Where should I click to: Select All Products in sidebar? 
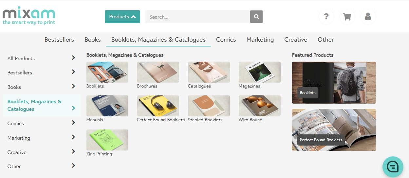[21, 59]
